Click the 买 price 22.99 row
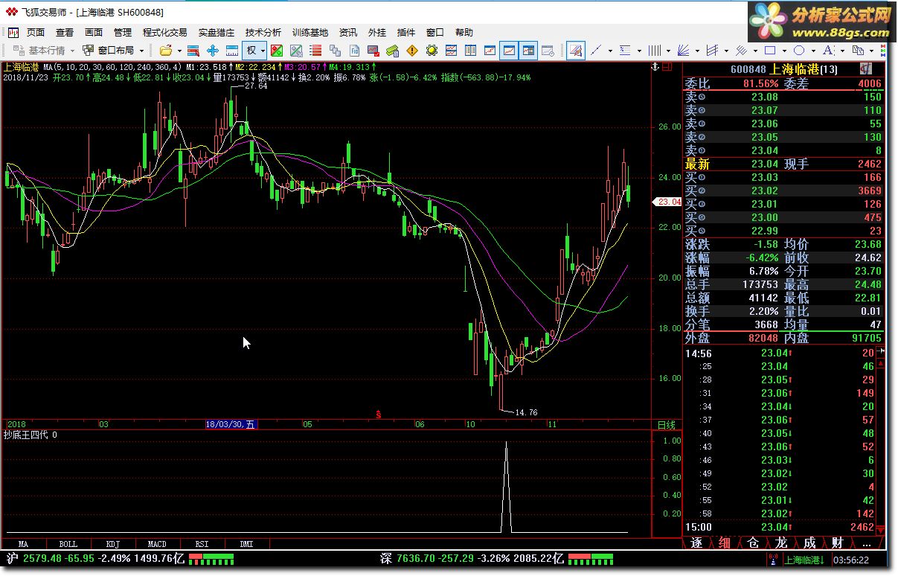 coord(783,231)
